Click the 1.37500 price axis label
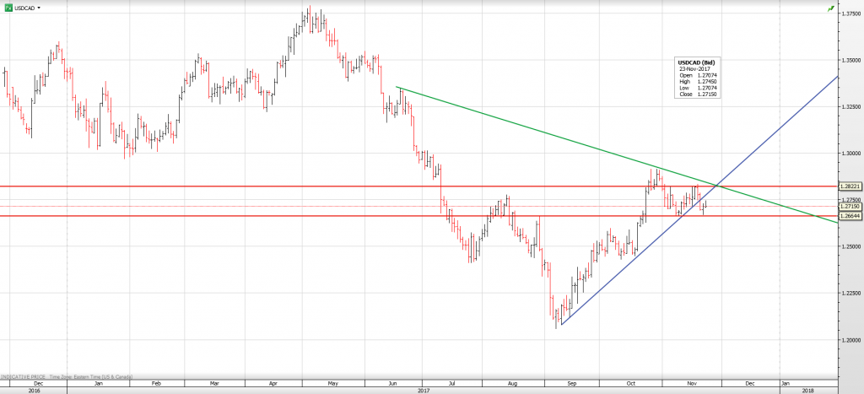 click(850, 13)
